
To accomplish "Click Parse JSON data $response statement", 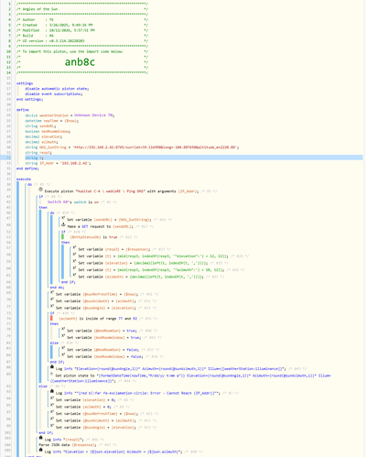I will pyautogui.click(x=68, y=445).
